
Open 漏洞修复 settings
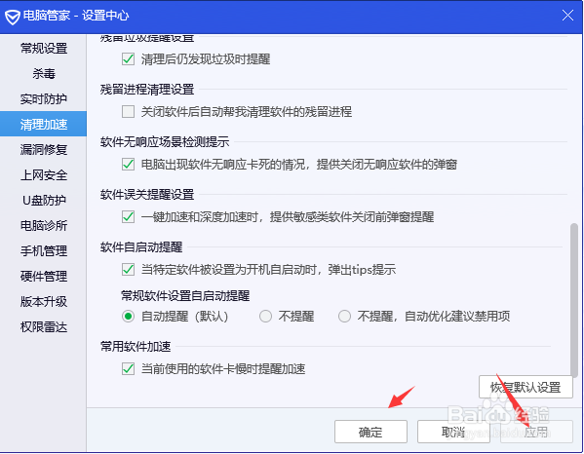[44, 150]
